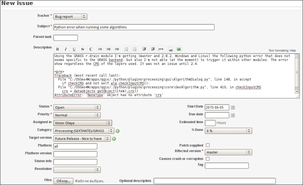Viewport: 303px width, 185px height.
Task: Open the Tracker dropdown showing Bug report
Action: tap(70, 17)
